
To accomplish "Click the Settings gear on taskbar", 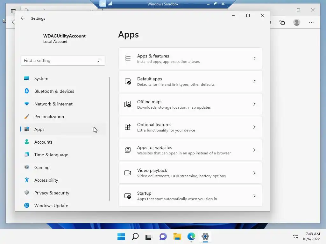I will (x=205, y=236).
